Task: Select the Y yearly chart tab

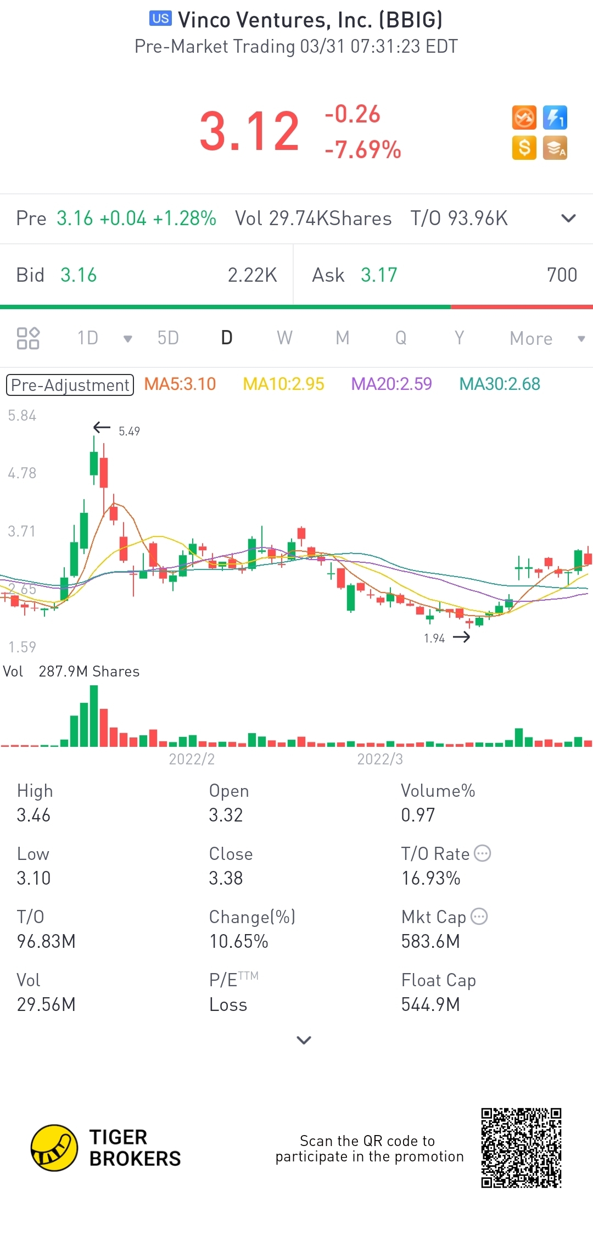Action: pyautogui.click(x=459, y=338)
